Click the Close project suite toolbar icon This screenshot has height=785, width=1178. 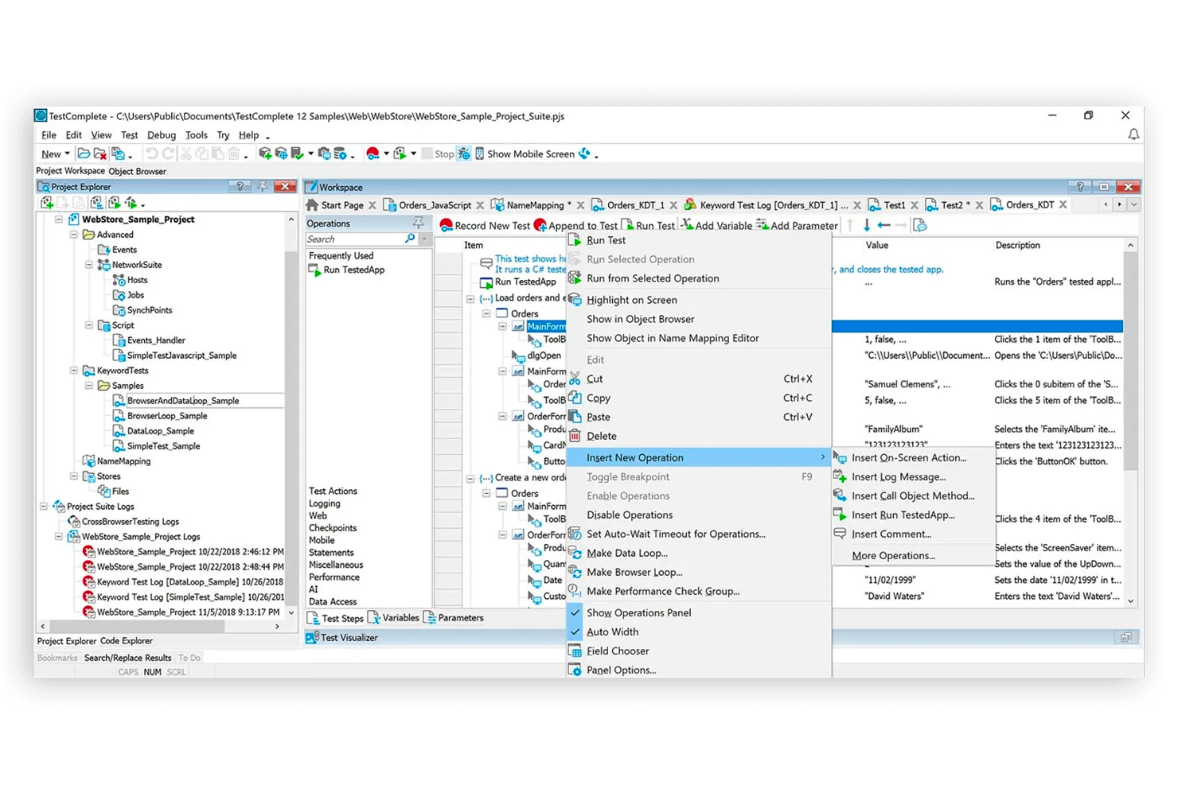pyautogui.click(x=100, y=154)
